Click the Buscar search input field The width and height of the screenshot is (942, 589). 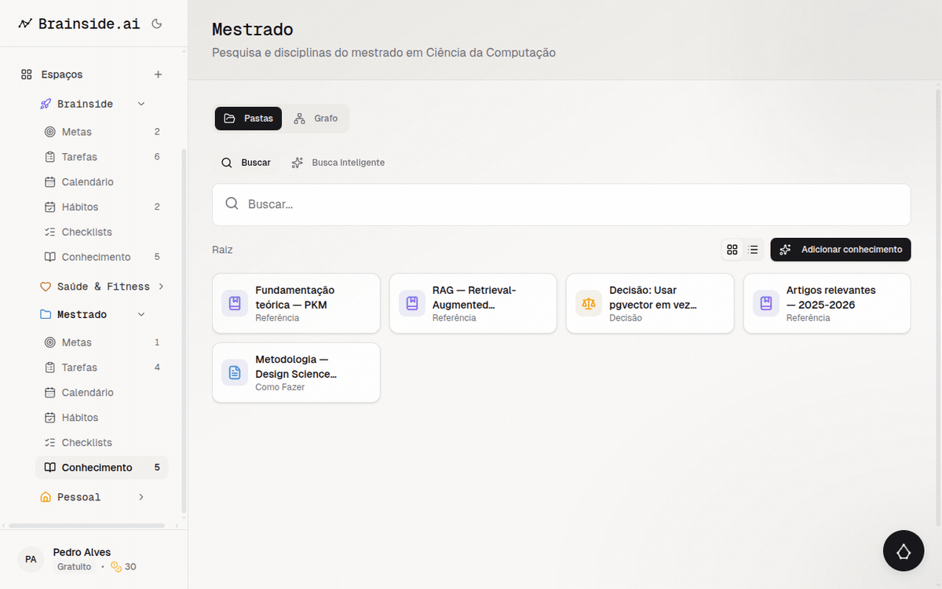point(561,204)
